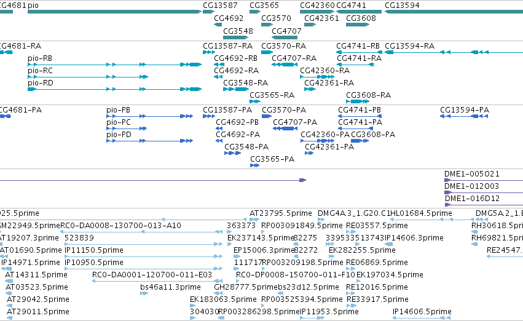Select the CG13587-PA protein label
The height and width of the screenshot is (321, 523).
227,110
